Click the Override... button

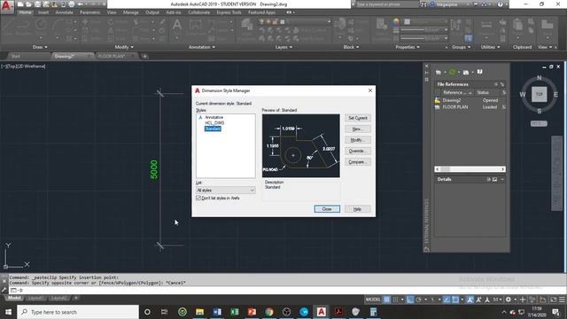pos(358,151)
